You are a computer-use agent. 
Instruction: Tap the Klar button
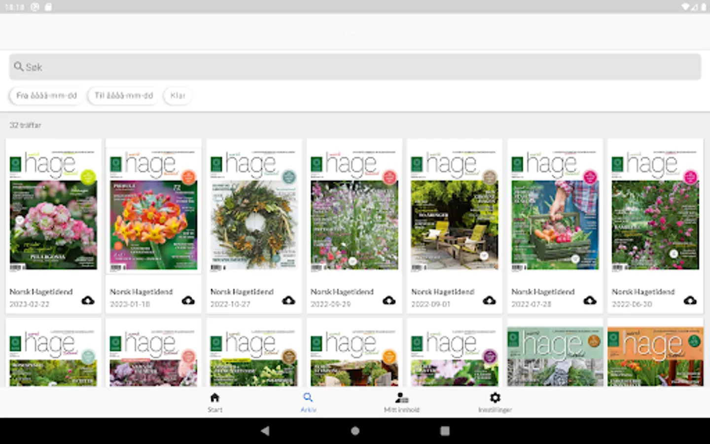(177, 95)
